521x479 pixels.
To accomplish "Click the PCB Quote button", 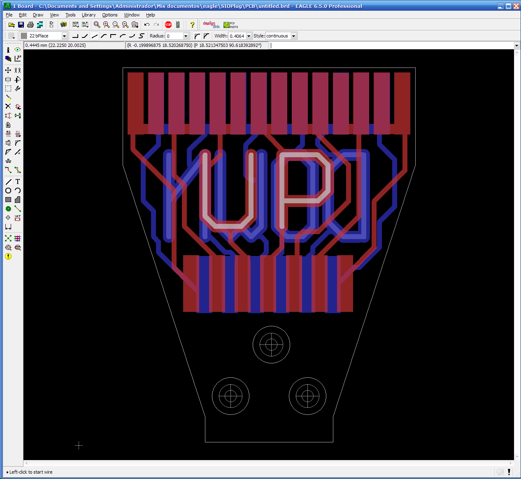I will click(x=230, y=25).
